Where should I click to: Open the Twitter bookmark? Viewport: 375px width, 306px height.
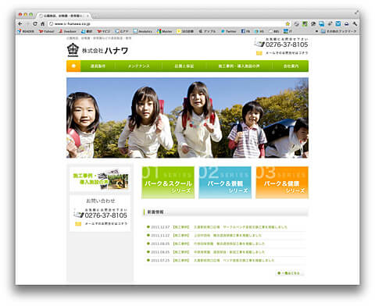point(229,31)
